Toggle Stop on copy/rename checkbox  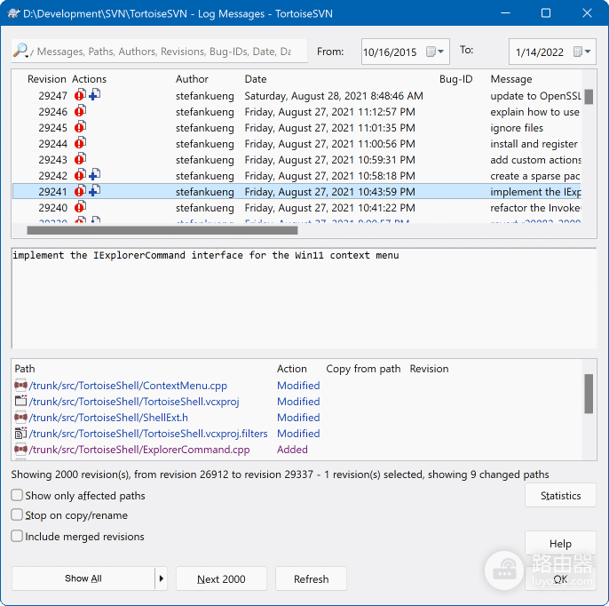17,514
